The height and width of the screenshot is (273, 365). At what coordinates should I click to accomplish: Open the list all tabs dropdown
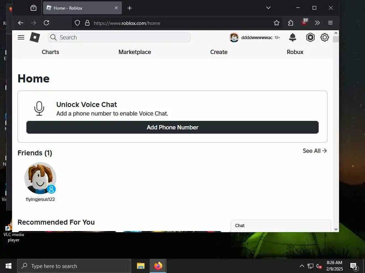(x=268, y=8)
